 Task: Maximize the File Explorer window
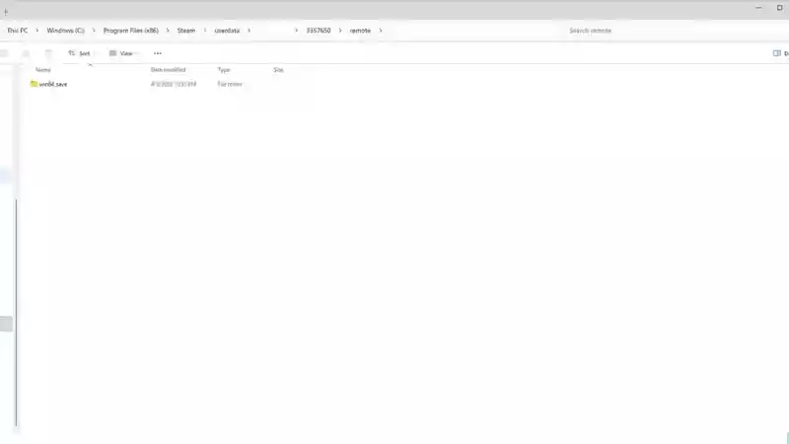779,8
